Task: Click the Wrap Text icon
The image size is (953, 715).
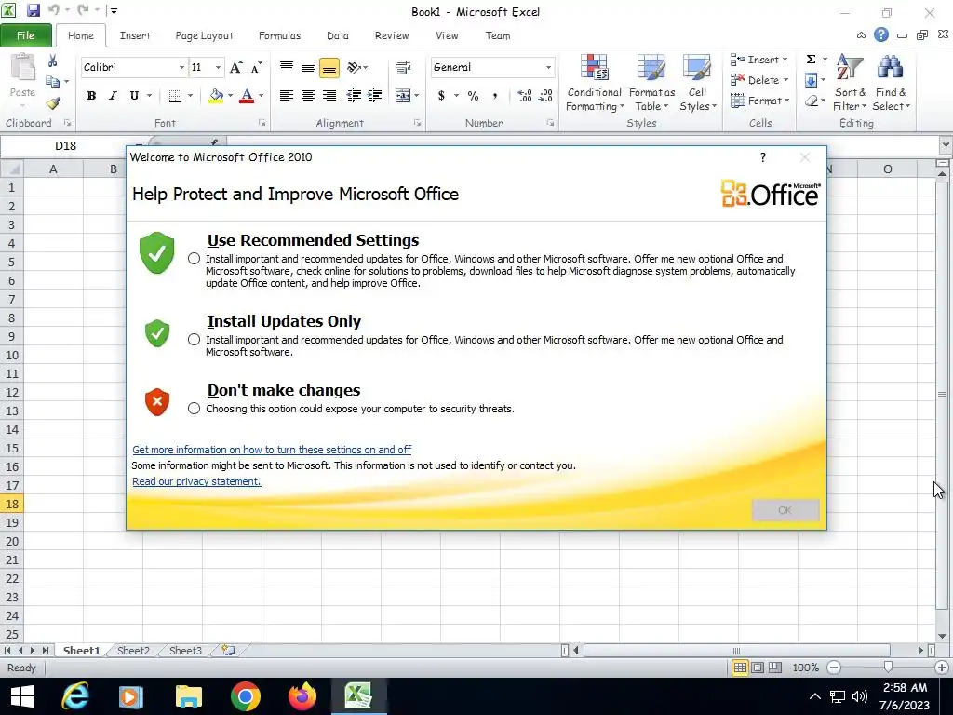Action: (x=403, y=67)
